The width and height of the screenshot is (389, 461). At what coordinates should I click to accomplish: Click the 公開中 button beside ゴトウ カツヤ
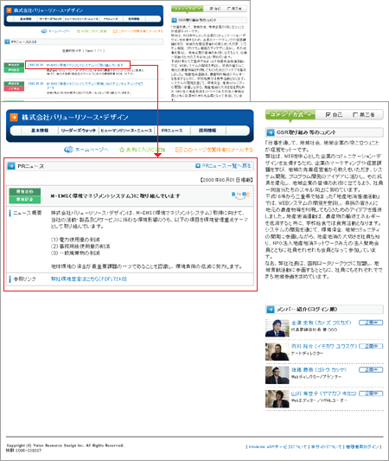(x=371, y=370)
